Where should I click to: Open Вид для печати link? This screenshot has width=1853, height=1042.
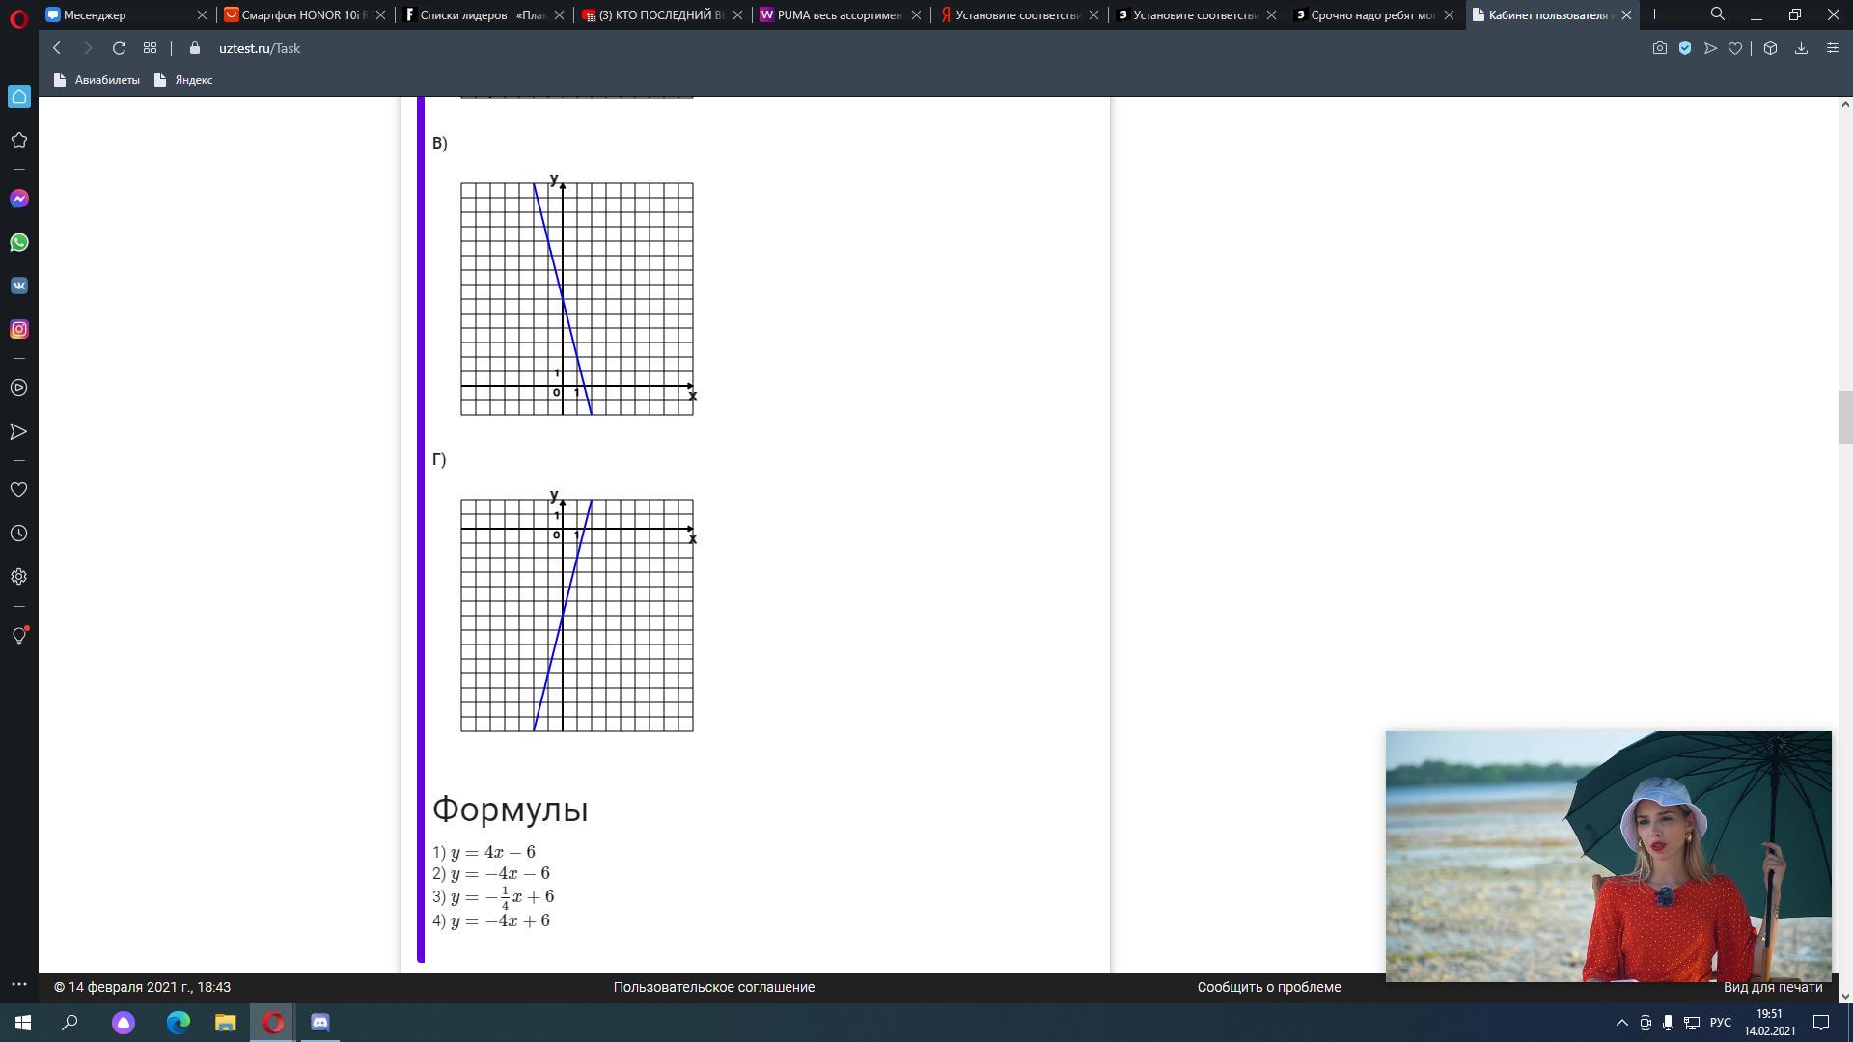point(1773,987)
